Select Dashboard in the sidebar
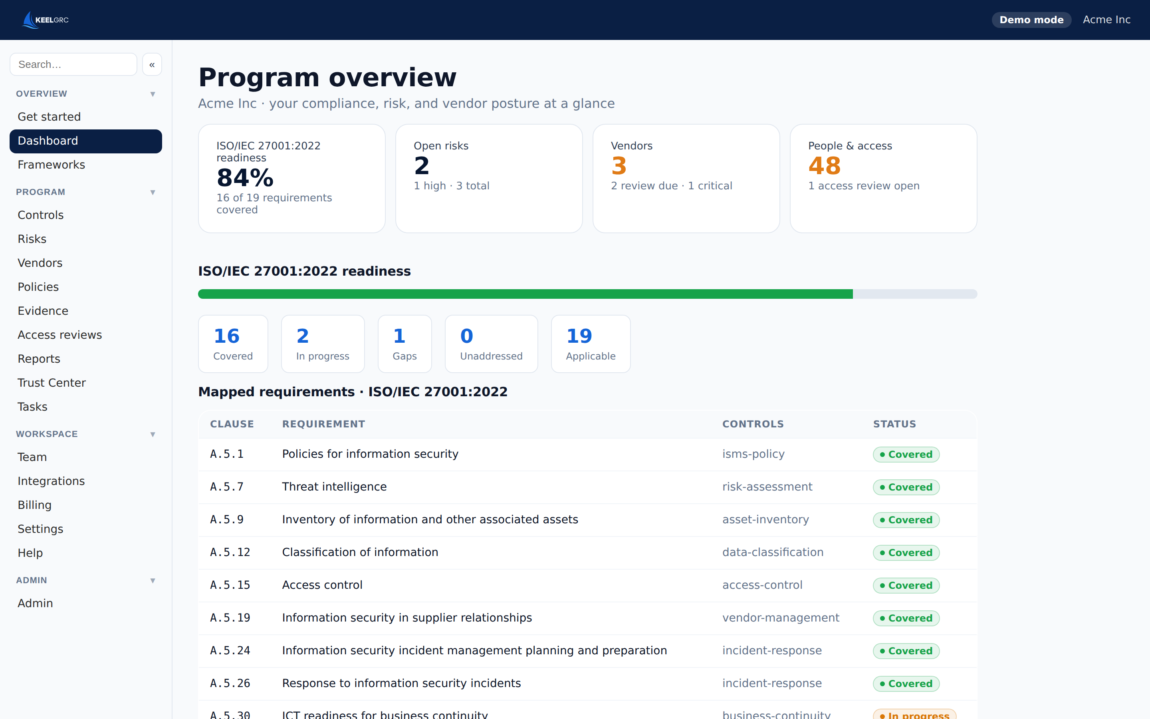 click(85, 141)
